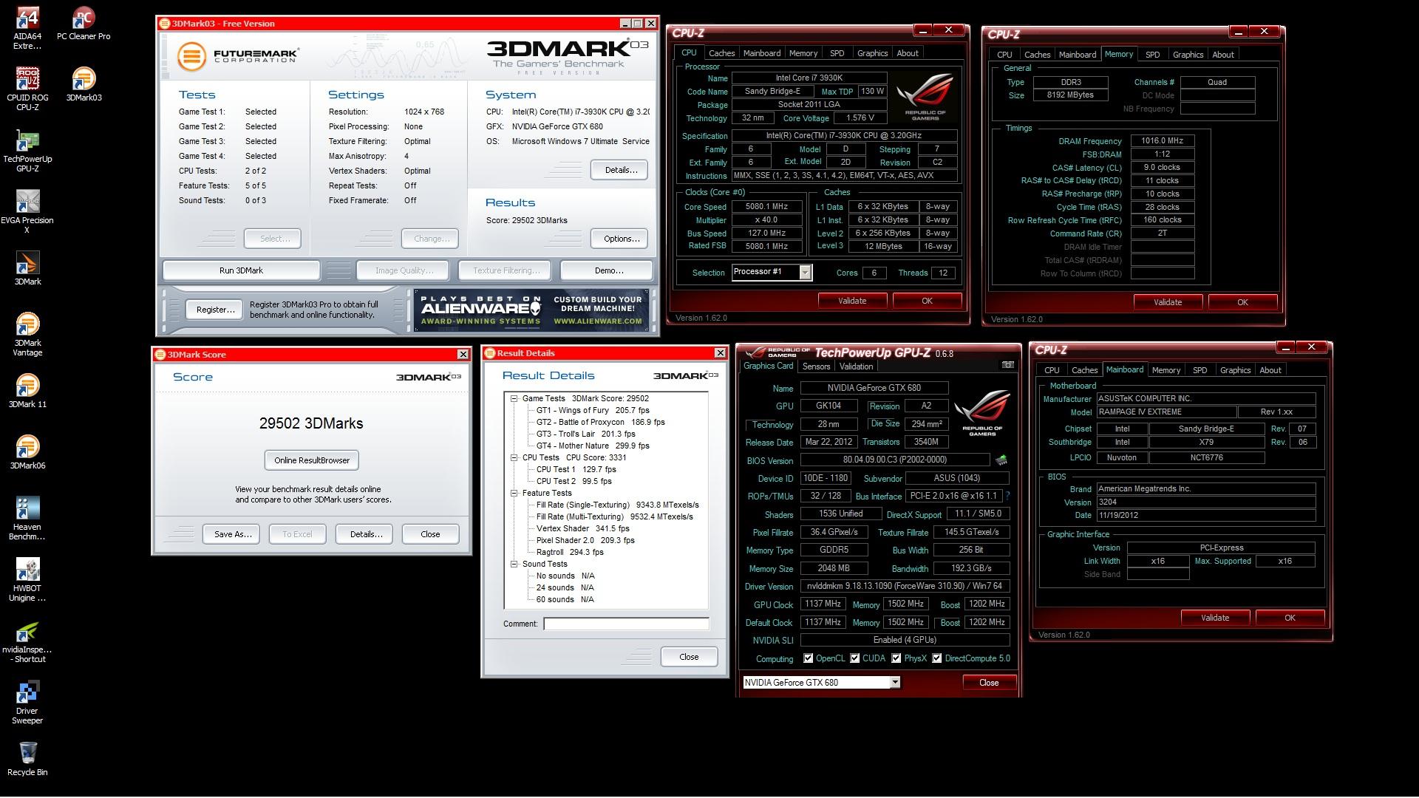Click Bus Interface question mark help
The image size is (1419, 798).
point(1008,496)
